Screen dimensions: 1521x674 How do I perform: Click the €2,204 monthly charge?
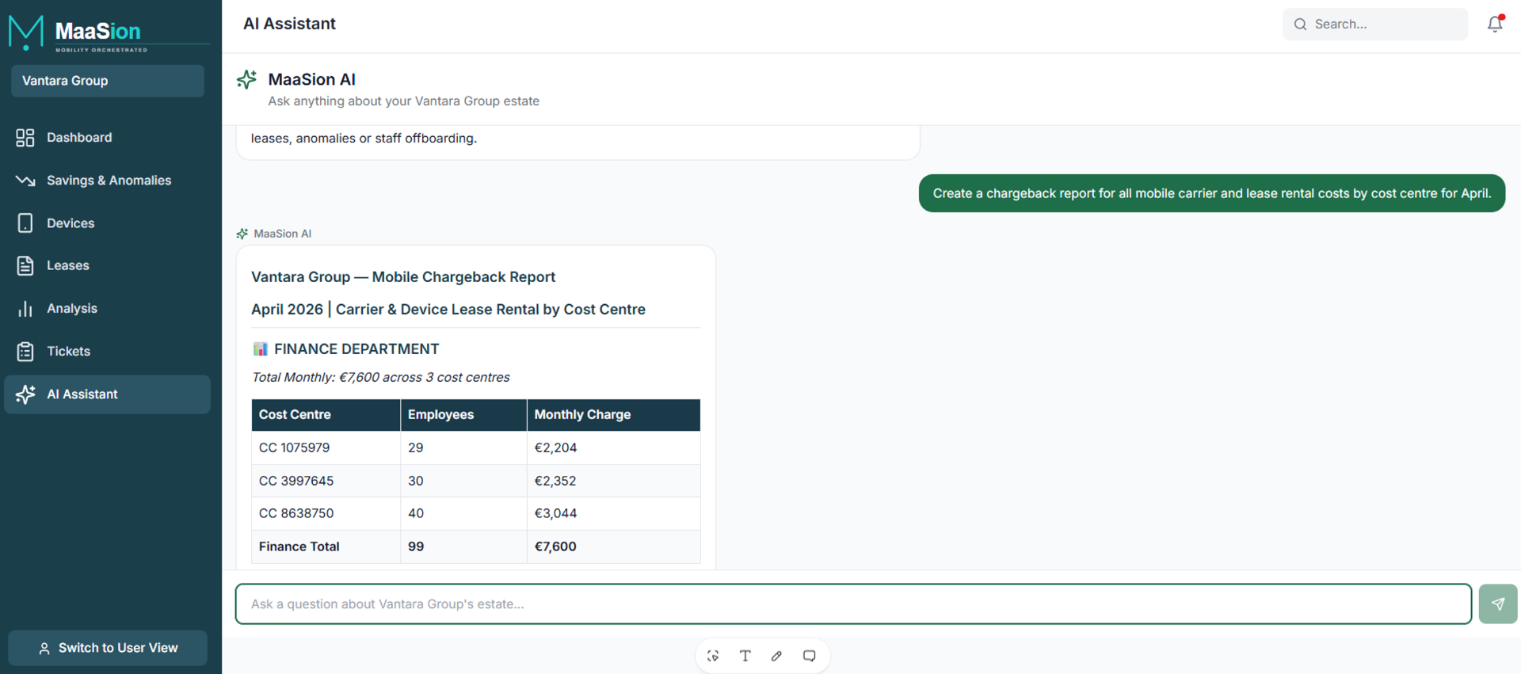pyautogui.click(x=613, y=447)
